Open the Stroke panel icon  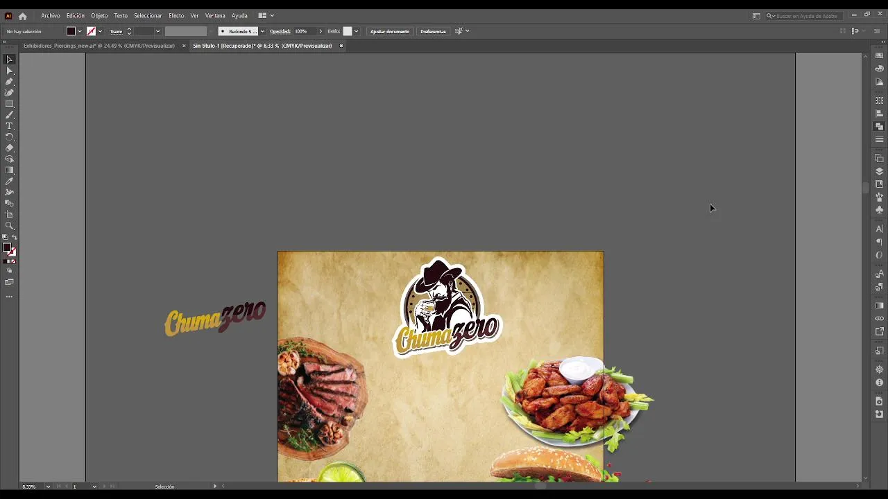pos(880,139)
